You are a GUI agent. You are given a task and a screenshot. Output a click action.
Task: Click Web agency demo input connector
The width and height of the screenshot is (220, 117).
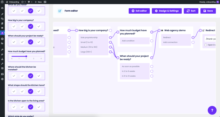[159, 31]
